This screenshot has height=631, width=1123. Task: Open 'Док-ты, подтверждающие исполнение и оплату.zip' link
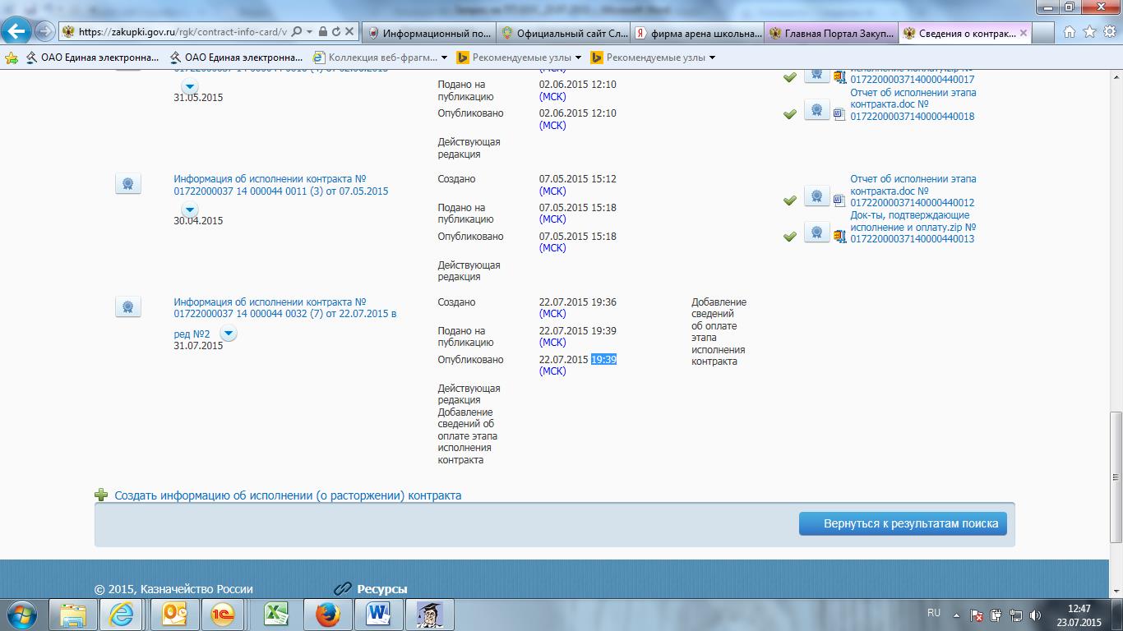pyautogui.click(x=913, y=227)
